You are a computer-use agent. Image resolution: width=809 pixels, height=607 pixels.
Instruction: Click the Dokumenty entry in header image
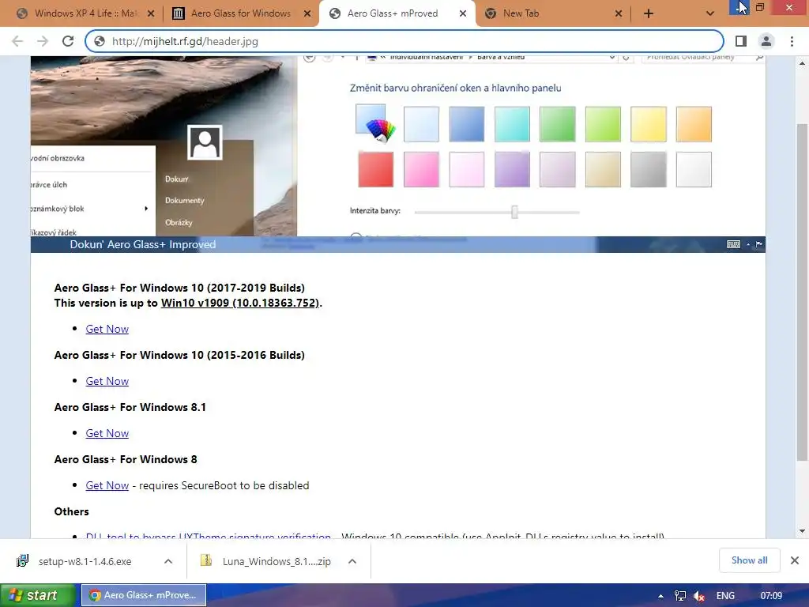(x=184, y=200)
